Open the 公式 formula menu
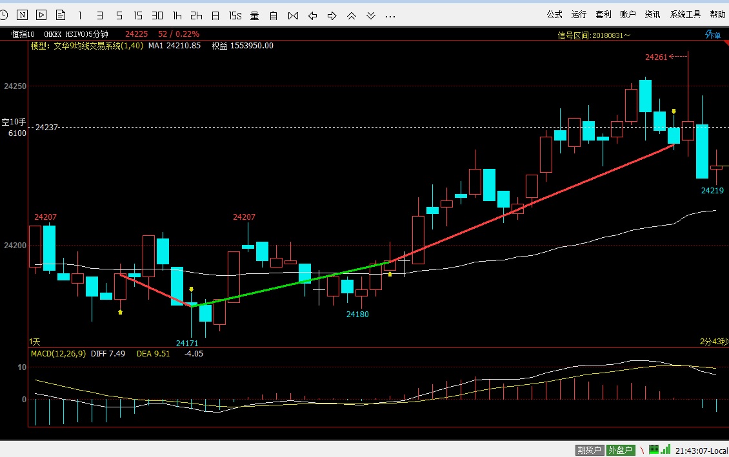Screen dimensions: 729x457 click(554, 14)
